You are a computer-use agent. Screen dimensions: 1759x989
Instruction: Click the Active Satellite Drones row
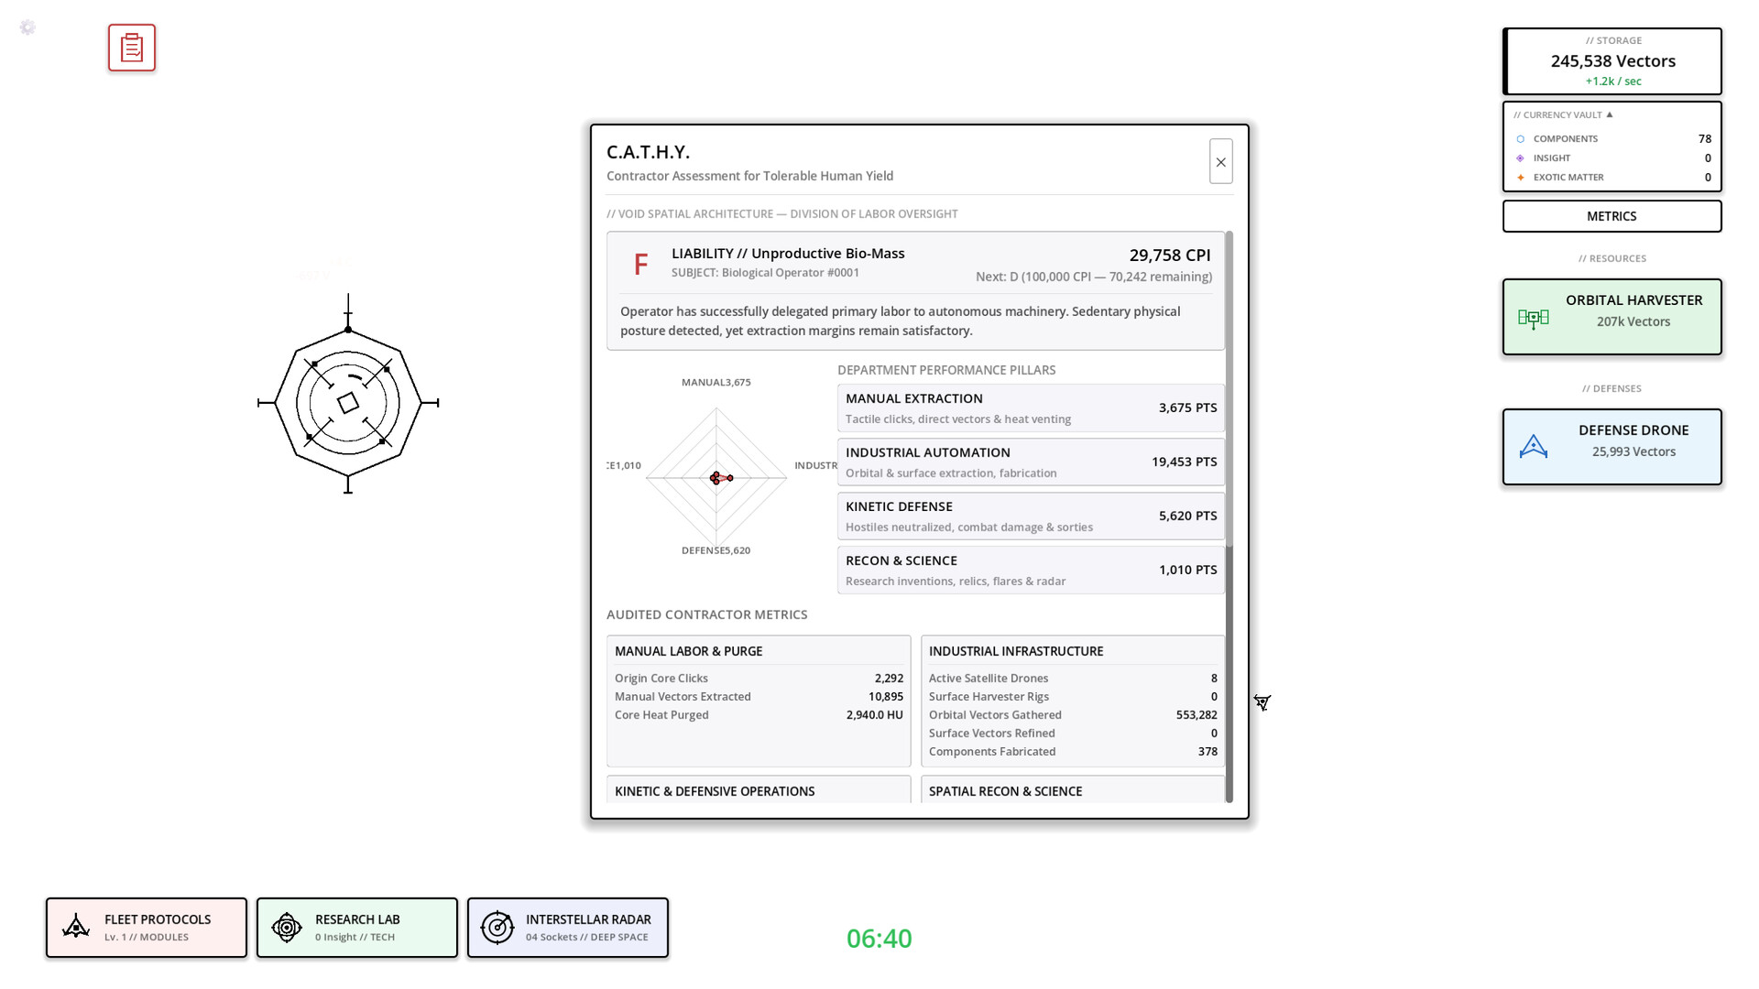[1073, 679]
